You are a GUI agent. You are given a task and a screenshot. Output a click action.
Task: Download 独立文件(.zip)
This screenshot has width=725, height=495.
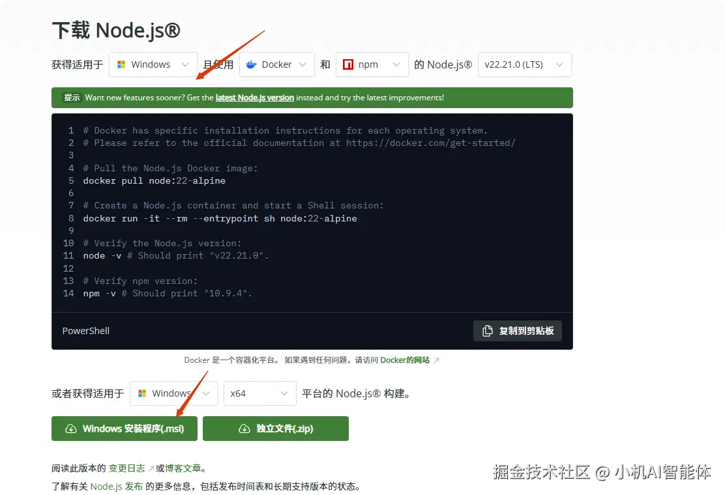[x=276, y=429]
